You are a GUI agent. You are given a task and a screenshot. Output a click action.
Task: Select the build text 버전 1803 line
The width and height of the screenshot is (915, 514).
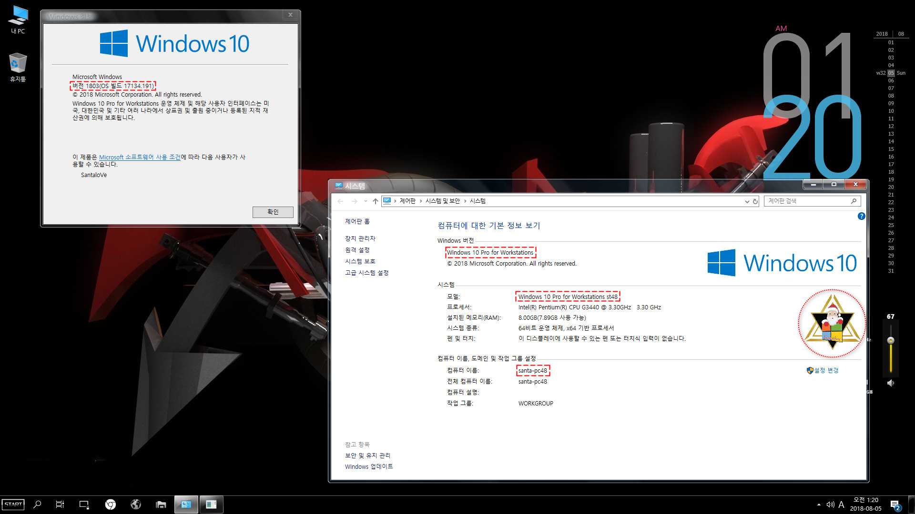(113, 86)
